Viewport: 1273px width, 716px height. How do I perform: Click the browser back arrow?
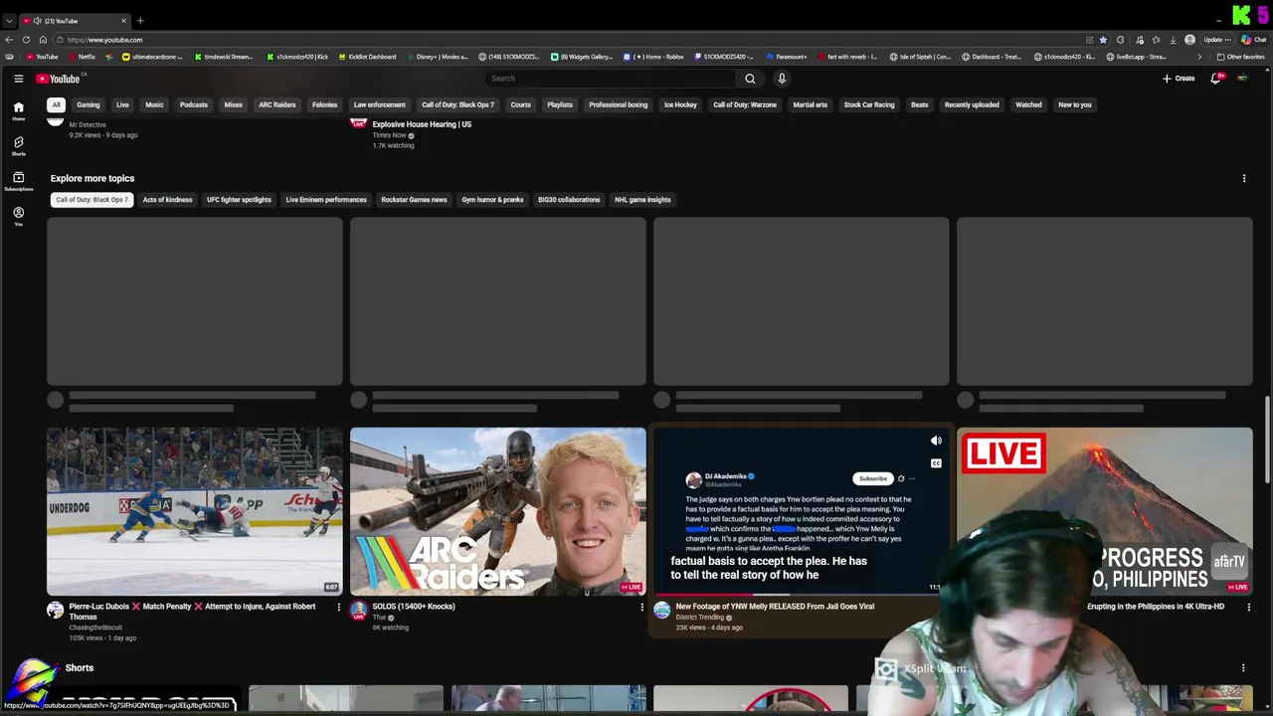click(x=9, y=40)
